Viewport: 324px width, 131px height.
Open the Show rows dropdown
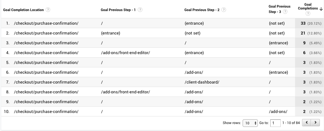click(x=250, y=123)
